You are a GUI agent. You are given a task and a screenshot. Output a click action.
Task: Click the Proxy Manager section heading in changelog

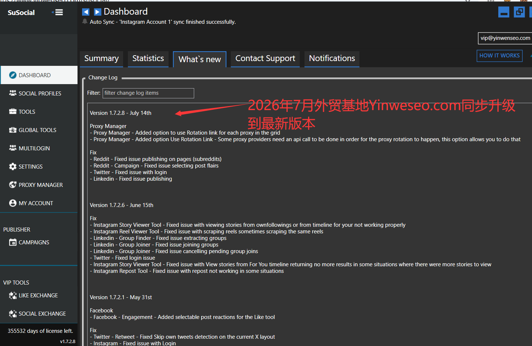108,126
